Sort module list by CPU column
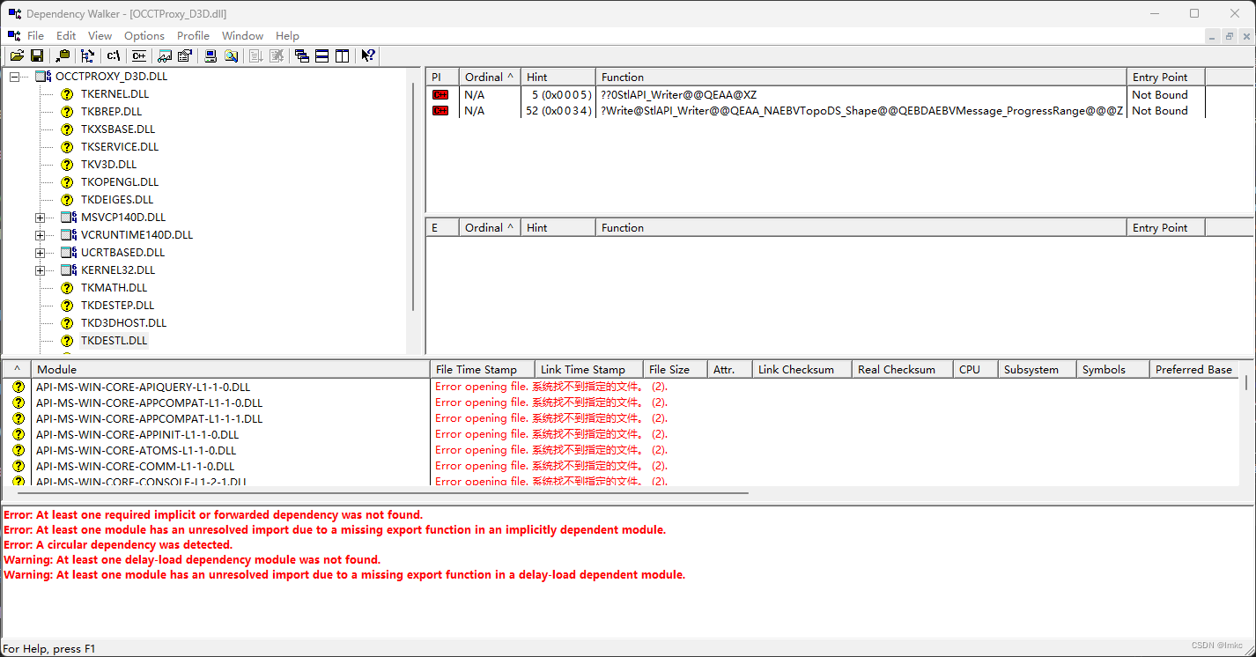Viewport: 1256px width, 657px height. [x=976, y=369]
